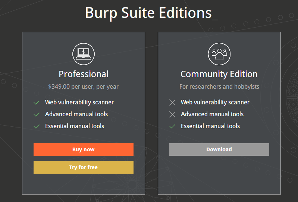
Task: Click Professional's Essential manual tools checkmark
Action: pos(37,126)
